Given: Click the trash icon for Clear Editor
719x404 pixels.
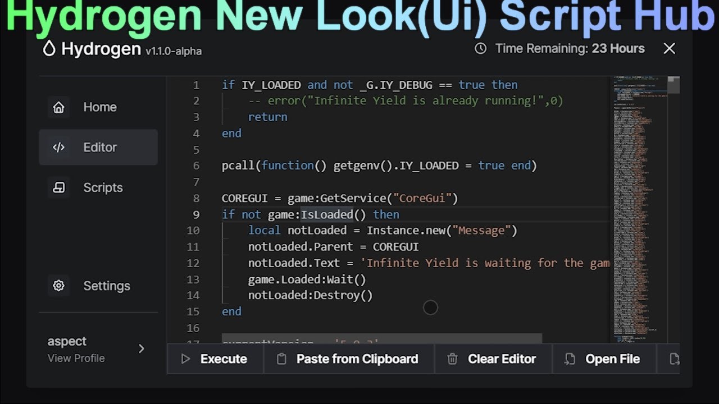Looking at the screenshot, I should 452,359.
